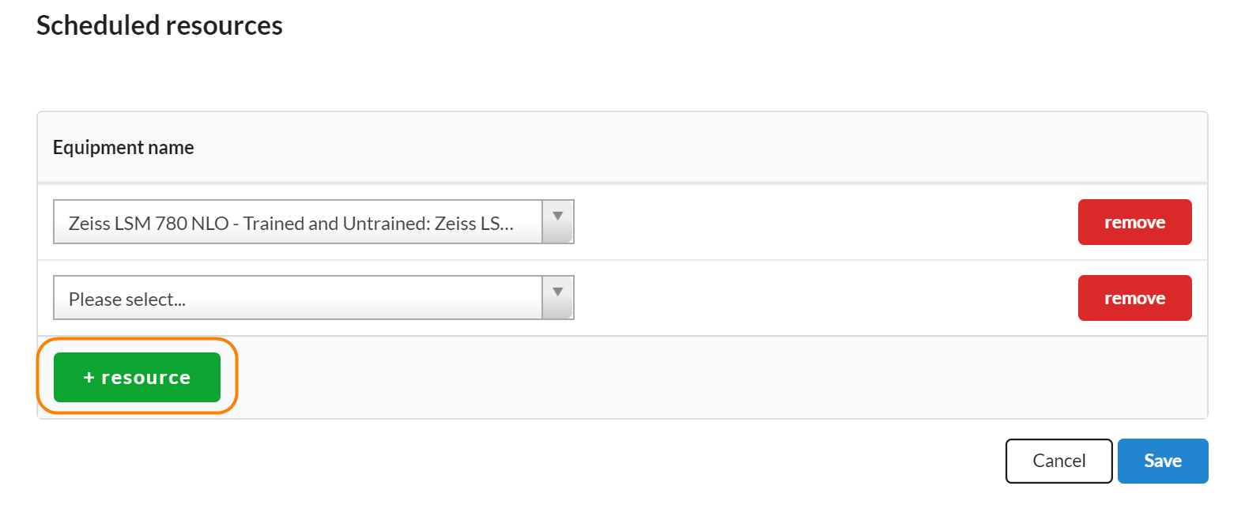Add a new resource with '+ resource'
Viewport: 1245px width, 520px height.
tap(137, 378)
